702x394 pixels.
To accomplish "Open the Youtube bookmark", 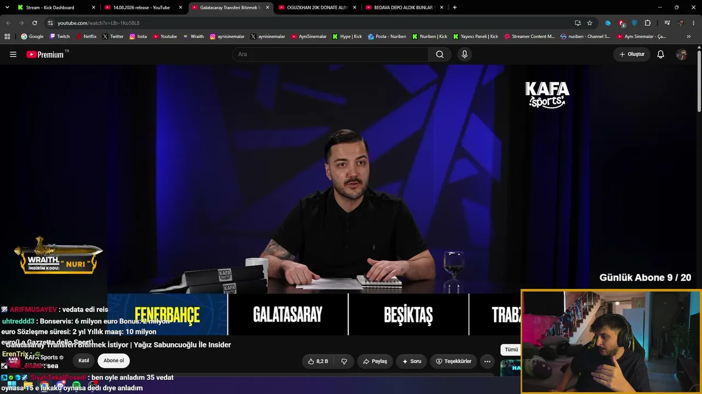I will 165,37.
